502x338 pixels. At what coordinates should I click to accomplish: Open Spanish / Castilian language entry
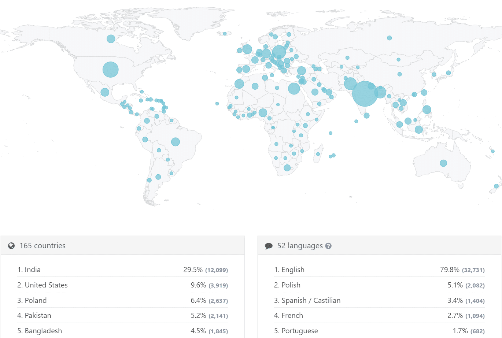click(x=311, y=301)
